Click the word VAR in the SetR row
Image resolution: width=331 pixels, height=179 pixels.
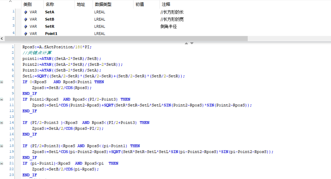[33, 27]
